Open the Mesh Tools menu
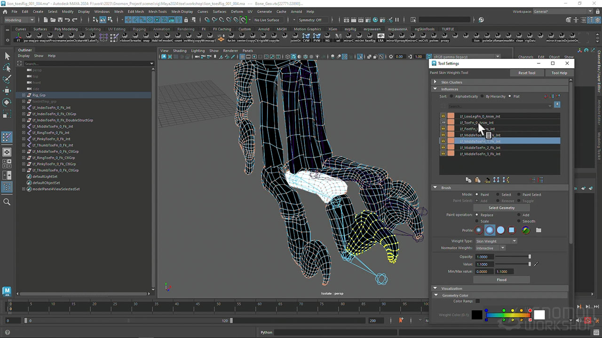This screenshot has height=338, width=602. pyautogui.click(x=158, y=11)
